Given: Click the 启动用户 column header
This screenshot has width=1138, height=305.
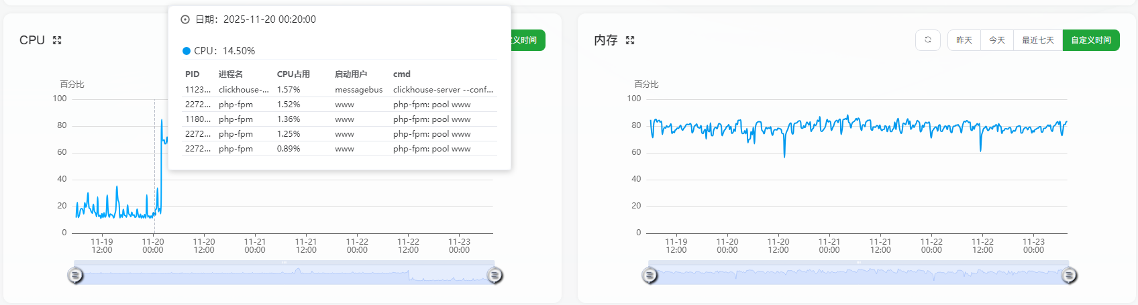Looking at the screenshot, I should (x=351, y=74).
